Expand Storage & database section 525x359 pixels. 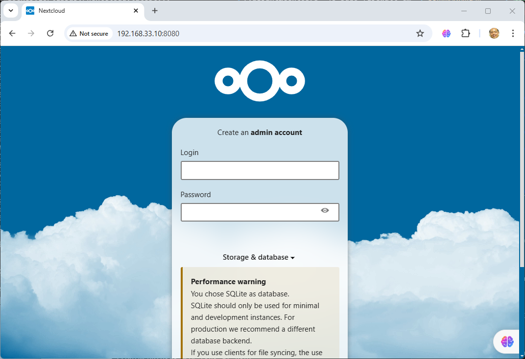(x=259, y=257)
